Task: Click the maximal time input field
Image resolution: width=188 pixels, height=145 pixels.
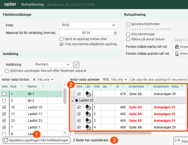Action: (85, 33)
